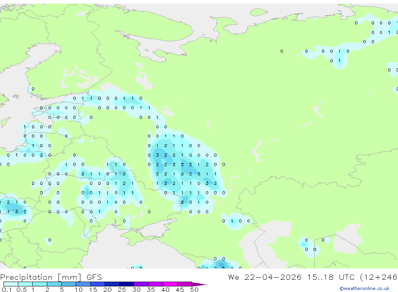The image size is (398, 292).
Task: Click the legend label "45"
Action: [180, 290]
